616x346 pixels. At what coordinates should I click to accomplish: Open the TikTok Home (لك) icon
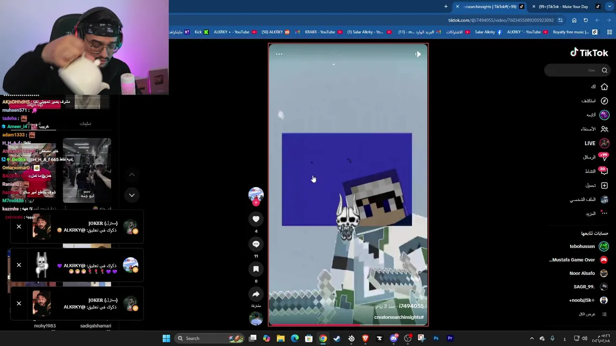click(x=604, y=87)
